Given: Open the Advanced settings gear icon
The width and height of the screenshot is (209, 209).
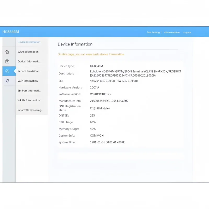Looking at the screenshot, I should click(7, 81).
